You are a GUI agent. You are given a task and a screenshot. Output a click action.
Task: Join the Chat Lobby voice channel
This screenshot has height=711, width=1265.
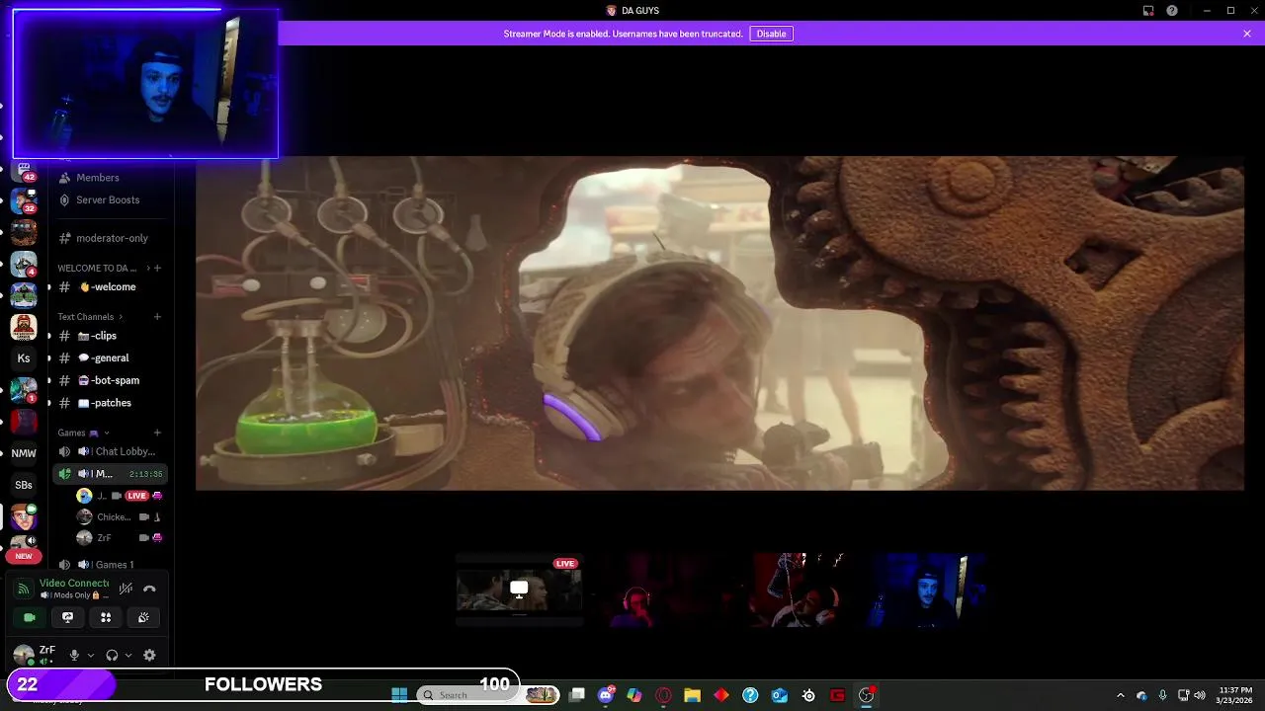pyautogui.click(x=110, y=451)
